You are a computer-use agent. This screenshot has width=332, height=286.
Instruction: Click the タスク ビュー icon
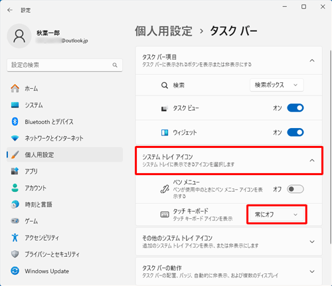pos(164,108)
